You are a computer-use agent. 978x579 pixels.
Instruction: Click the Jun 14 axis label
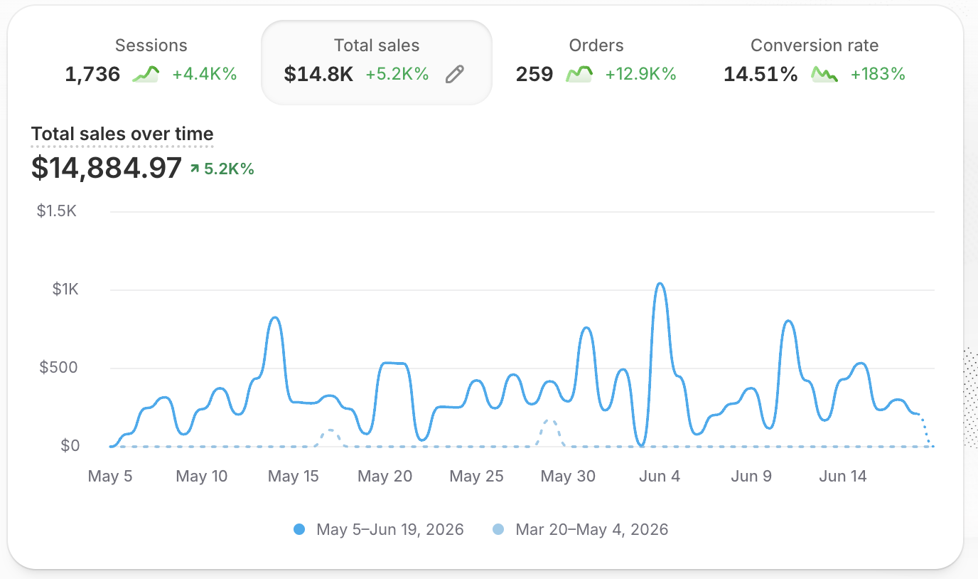click(x=843, y=477)
